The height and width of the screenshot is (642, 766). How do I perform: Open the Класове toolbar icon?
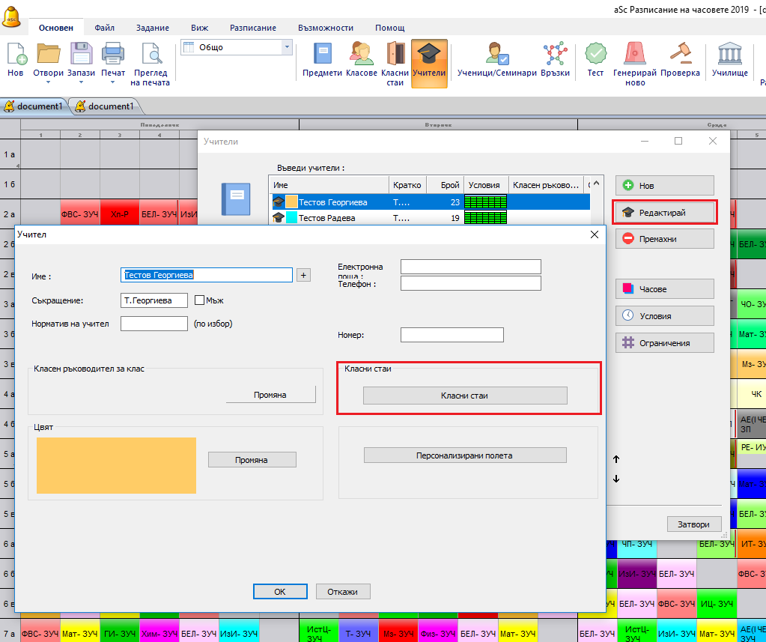pyautogui.click(x=362, y=60)
